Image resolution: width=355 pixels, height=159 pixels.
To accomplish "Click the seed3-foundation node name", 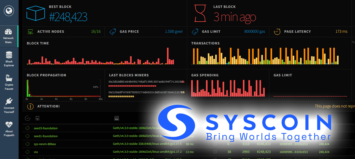I will point(46,128).
